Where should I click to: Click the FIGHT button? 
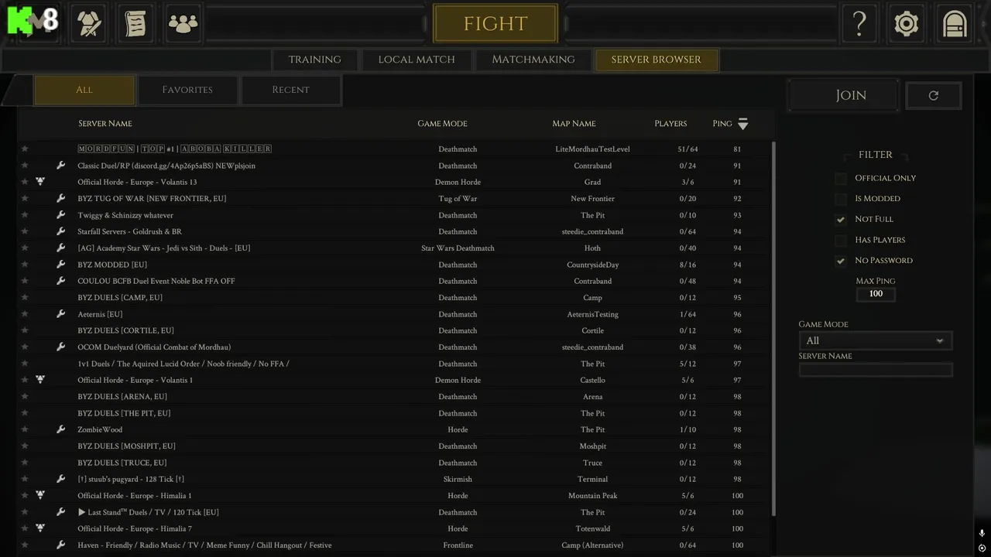point(495,23)
